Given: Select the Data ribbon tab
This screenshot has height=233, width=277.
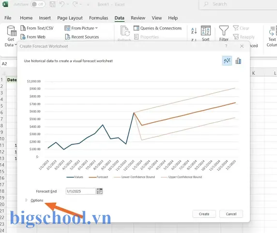Looking at the screenshot, I should coord(120,18).
